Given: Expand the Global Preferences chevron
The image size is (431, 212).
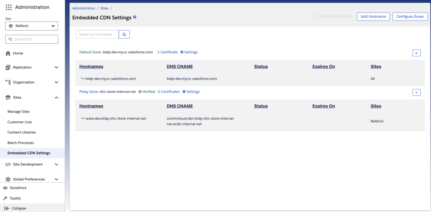Looking at the screenshot, I should tap(56, 179).
